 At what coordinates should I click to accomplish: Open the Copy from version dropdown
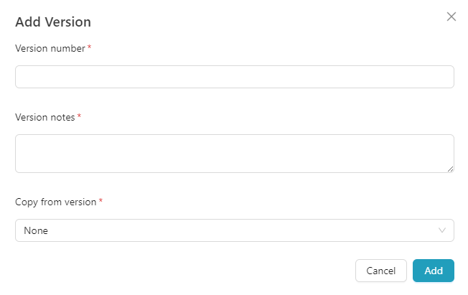point(234,230)
